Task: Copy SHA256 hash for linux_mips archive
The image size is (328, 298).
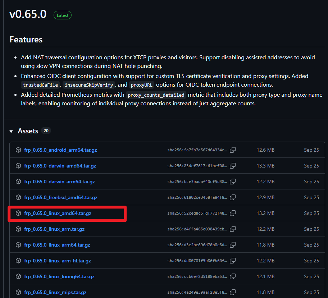Action: (233, 292)
